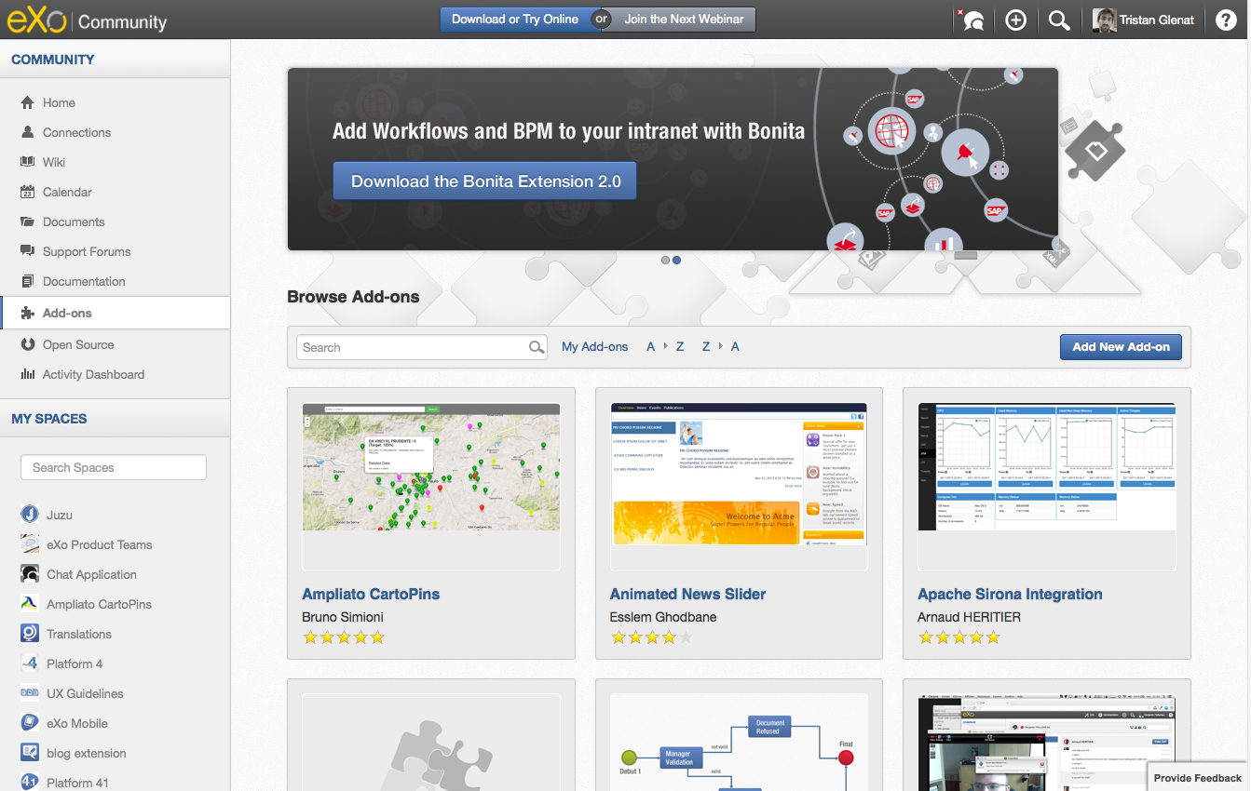Viewport: 1251px width, 791px height.
Task: Open My Add-ons link
Action: 595,347
